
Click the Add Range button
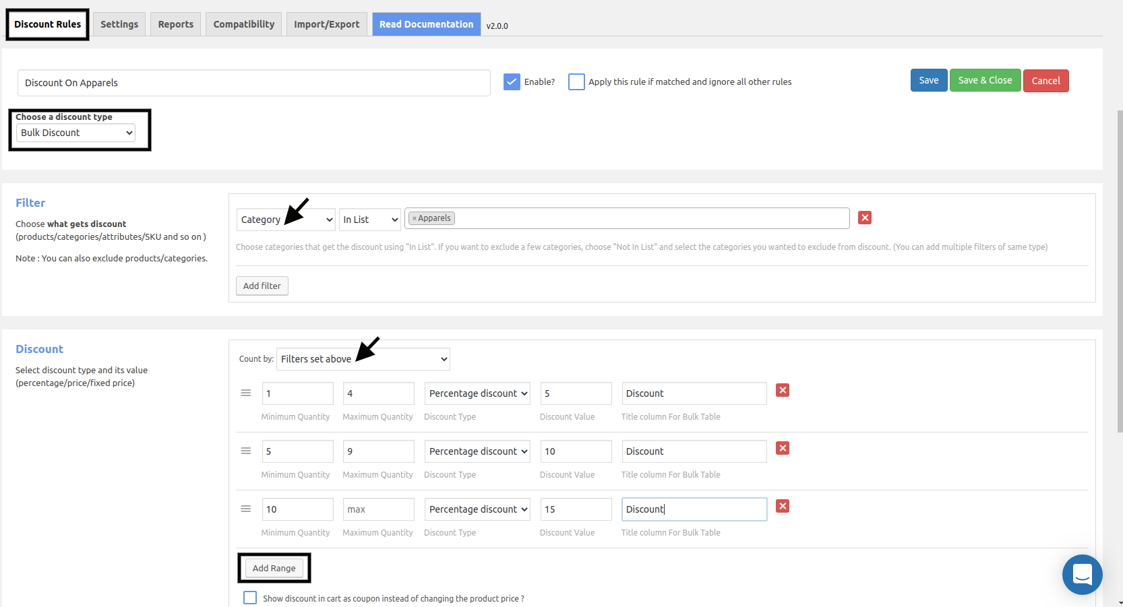point(274,568)
